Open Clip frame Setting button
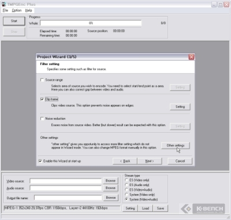The width and height of the screenshot is (231, 220). (x=180, y=107)
